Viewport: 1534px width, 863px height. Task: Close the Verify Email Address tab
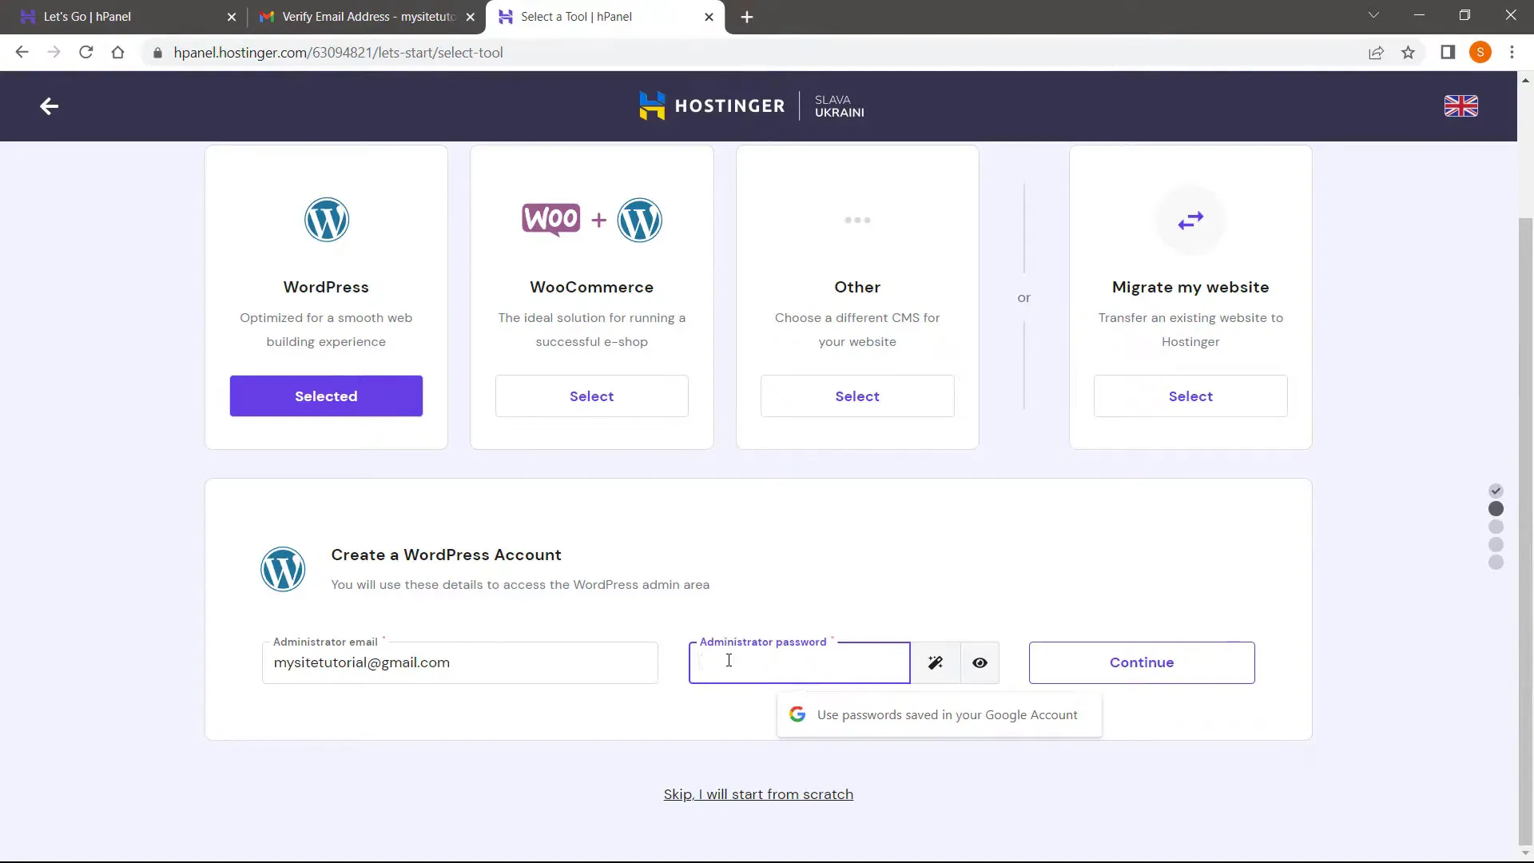(x=471, y=17)
